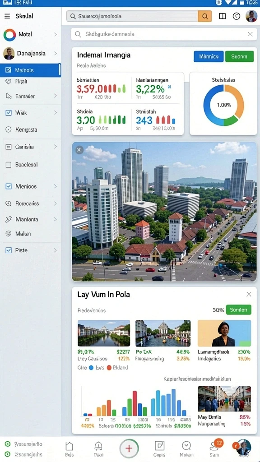Toggle the Beacleoal checkbox

(9, 165)
